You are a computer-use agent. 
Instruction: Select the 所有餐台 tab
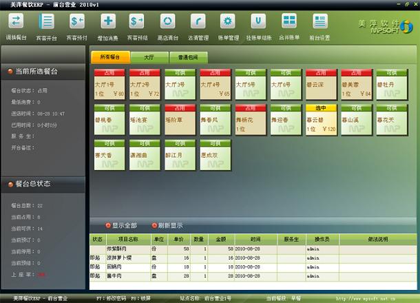(109, 57)
